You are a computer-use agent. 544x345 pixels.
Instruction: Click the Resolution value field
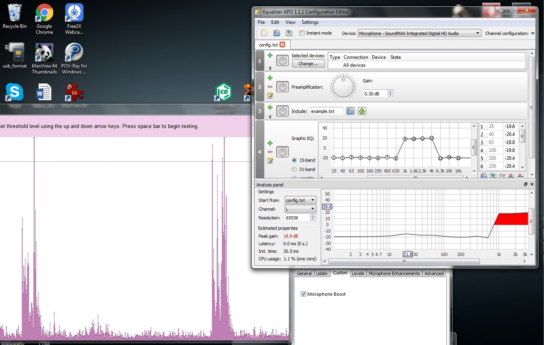coord(297,218)
